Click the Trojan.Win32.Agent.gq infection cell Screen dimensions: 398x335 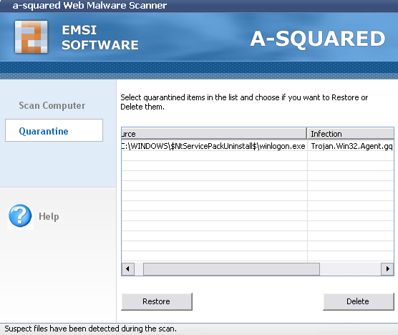tap(351, 146)
